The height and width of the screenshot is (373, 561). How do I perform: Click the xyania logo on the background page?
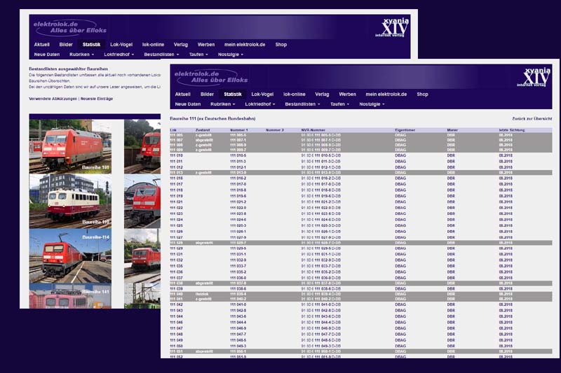(x=392, y=27)
